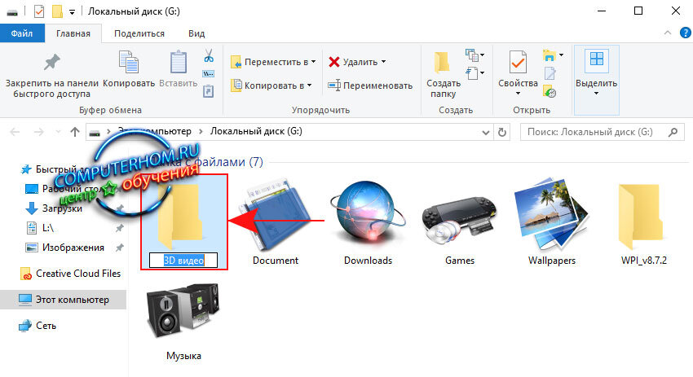Viewport: 693px width, 377px height.
Task: Open the address bar history dropdown chevron
Action: [x=486, y=132]
